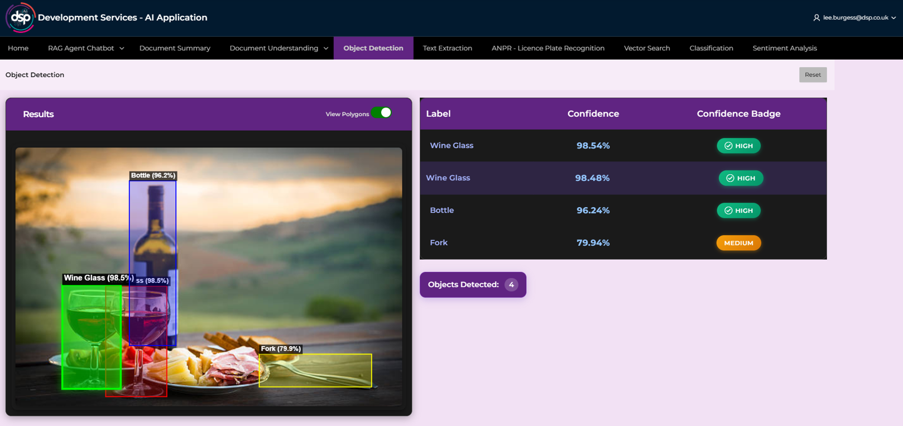This screenshot has width=903, height=426.
Task: Click the HIGH badge in Bottle row
Action: click(738, 210)
